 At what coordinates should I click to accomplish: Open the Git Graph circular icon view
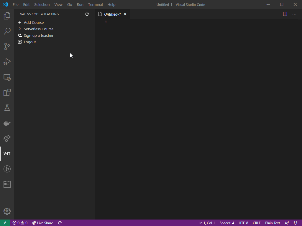pos(7,169)
